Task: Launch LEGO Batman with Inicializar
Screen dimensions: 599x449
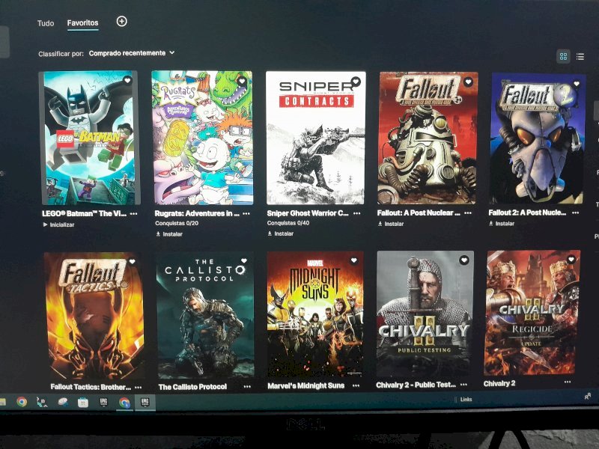Action: [59, 224]
